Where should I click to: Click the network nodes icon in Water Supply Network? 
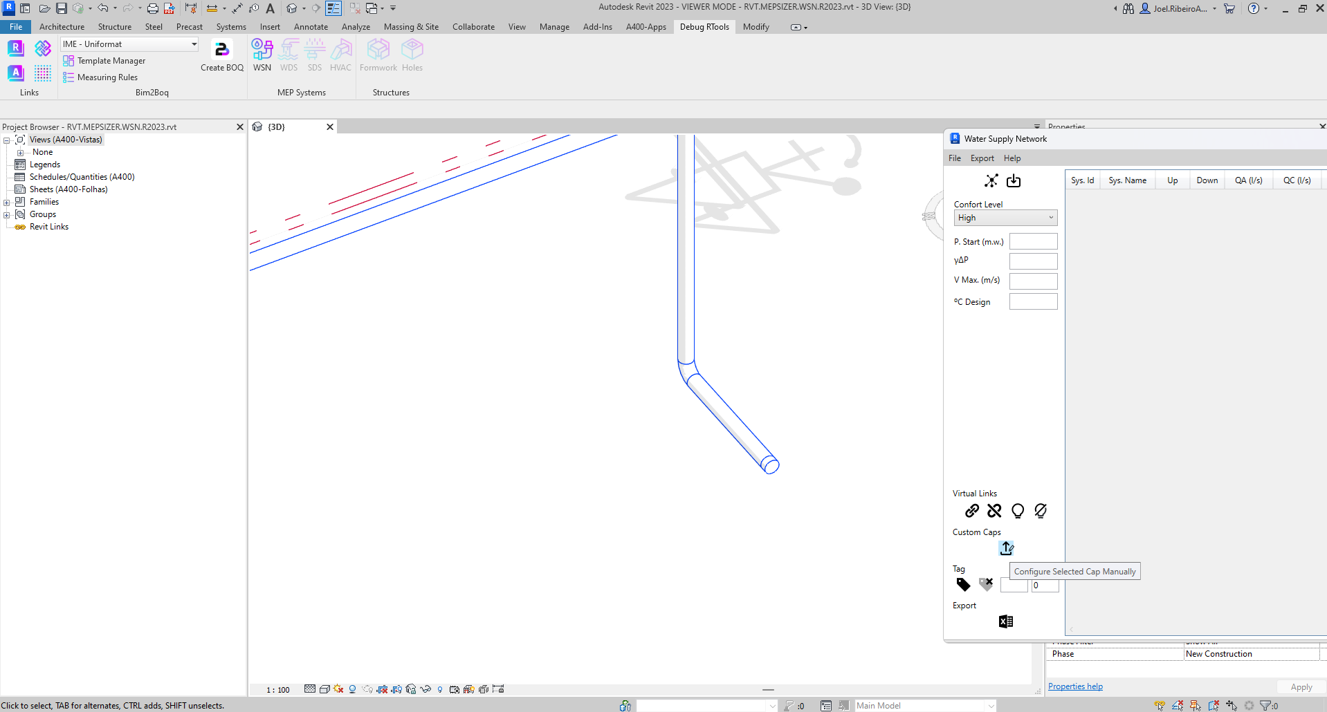991,180
